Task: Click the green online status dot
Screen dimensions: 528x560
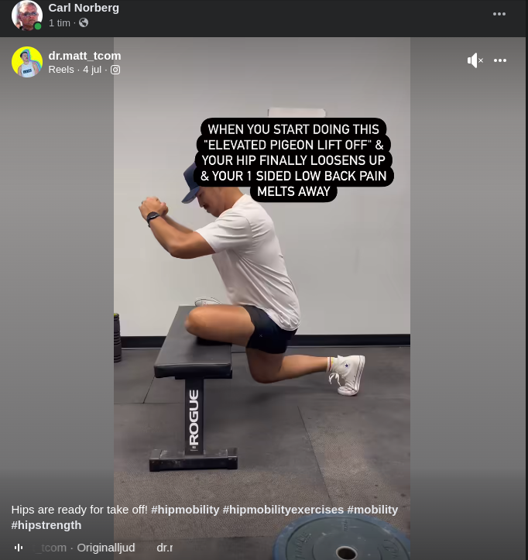Action: click(x=38, y=26)
